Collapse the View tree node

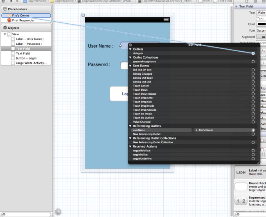[5, 34]
